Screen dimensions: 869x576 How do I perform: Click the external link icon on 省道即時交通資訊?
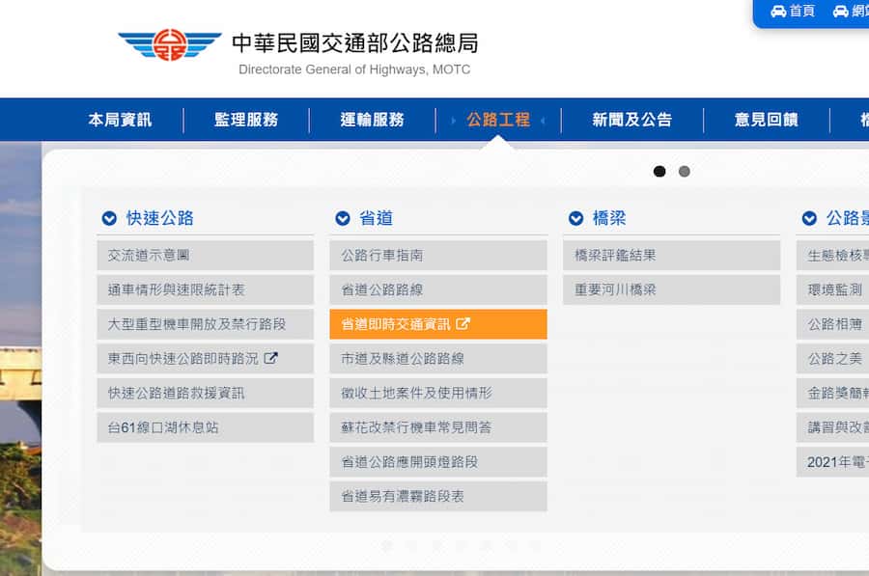coord(463,324)
